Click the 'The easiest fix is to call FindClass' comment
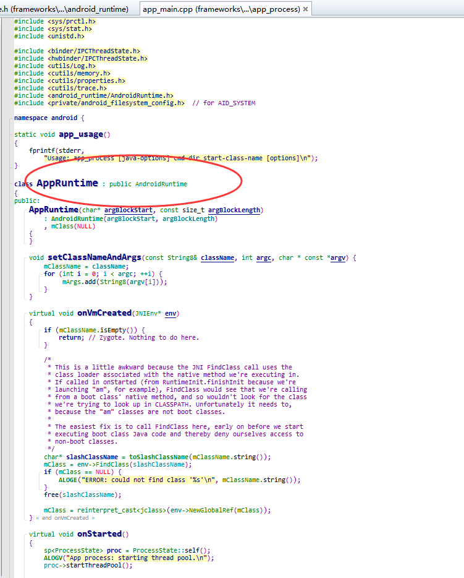 point(175,426)
